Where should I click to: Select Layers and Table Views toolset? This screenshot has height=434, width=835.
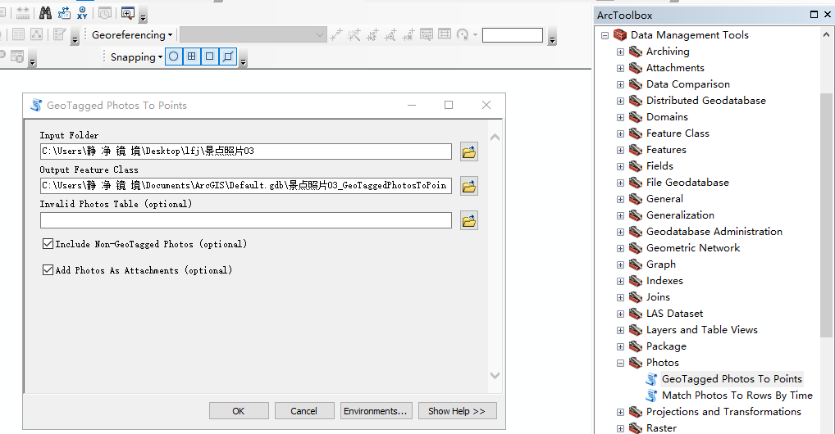coord(701,330)
